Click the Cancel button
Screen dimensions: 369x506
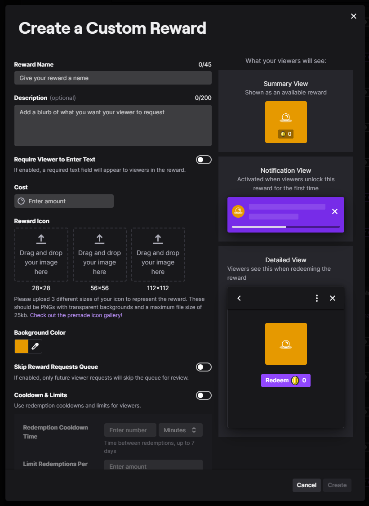307,485
